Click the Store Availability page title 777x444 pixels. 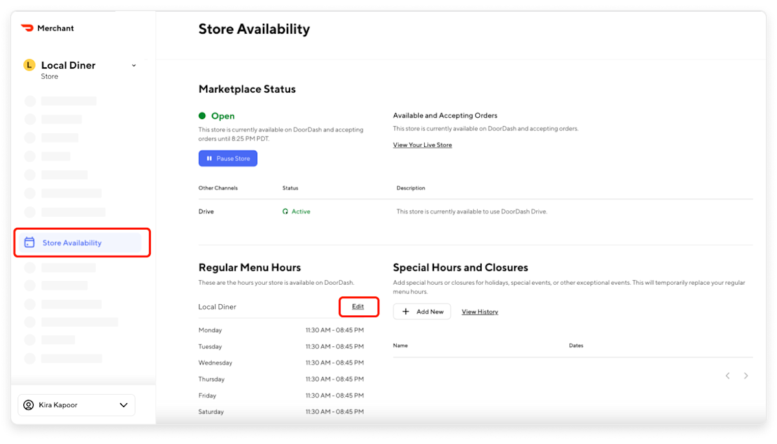pyautogui.click(x=254, y=29)
